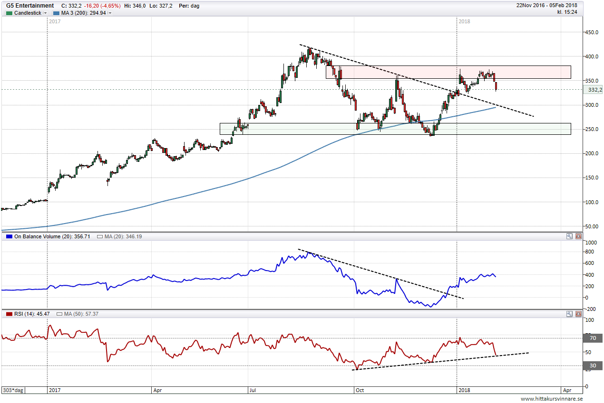The height and width of the screenshot is (403, 604).
Task: Click the date range 22Nov 2016 - 05Feb 2018
Action: pos(547,6)
